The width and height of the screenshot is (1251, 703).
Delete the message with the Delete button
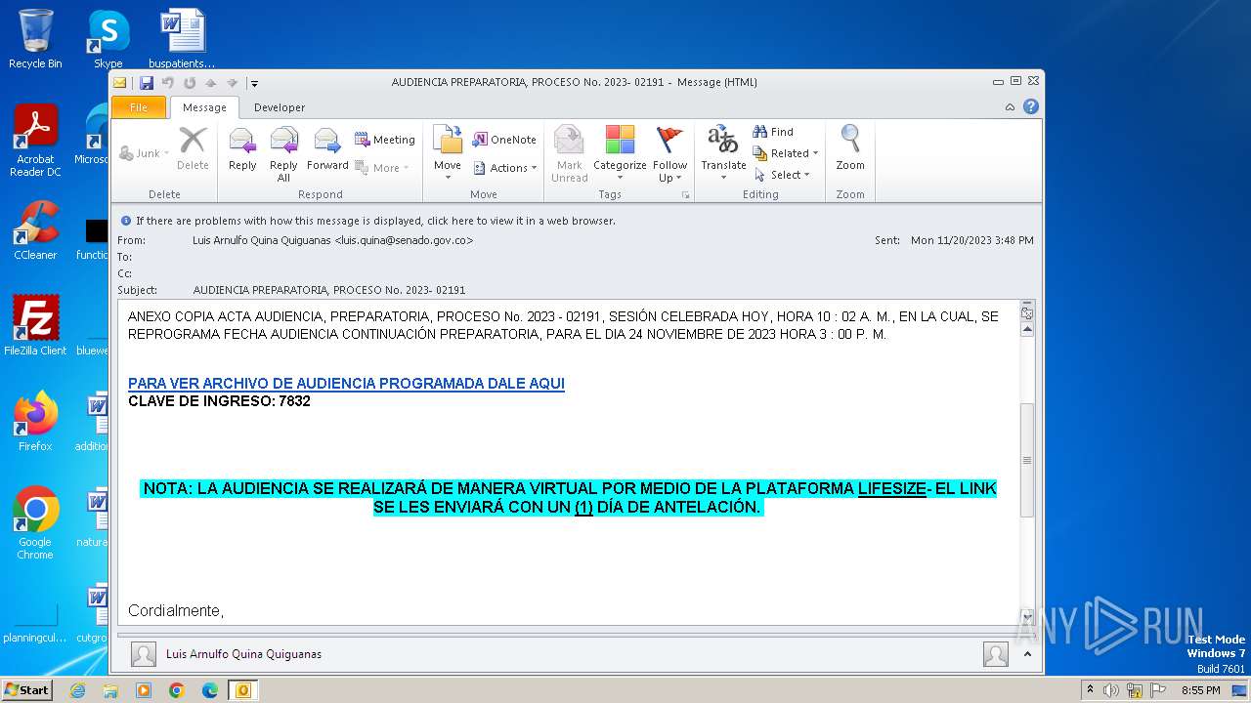pyautogui.click(x=193, y=150)
